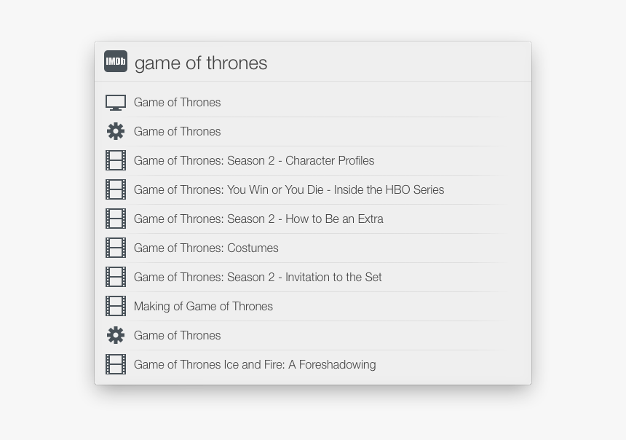Click film icon beside Invitation to the Set
Image resolution: width=626 pixels, height=440 pixels.
[116, 277]
